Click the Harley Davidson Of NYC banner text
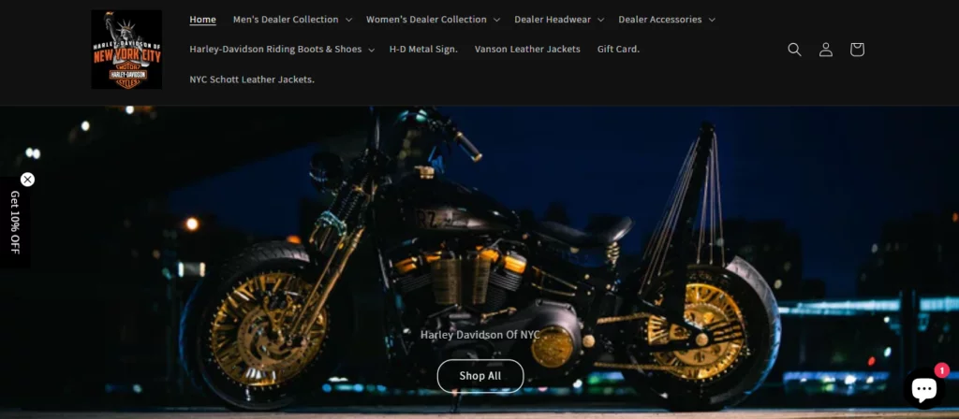Viewport: 959px width, 419px height. (x=480, y=335)
